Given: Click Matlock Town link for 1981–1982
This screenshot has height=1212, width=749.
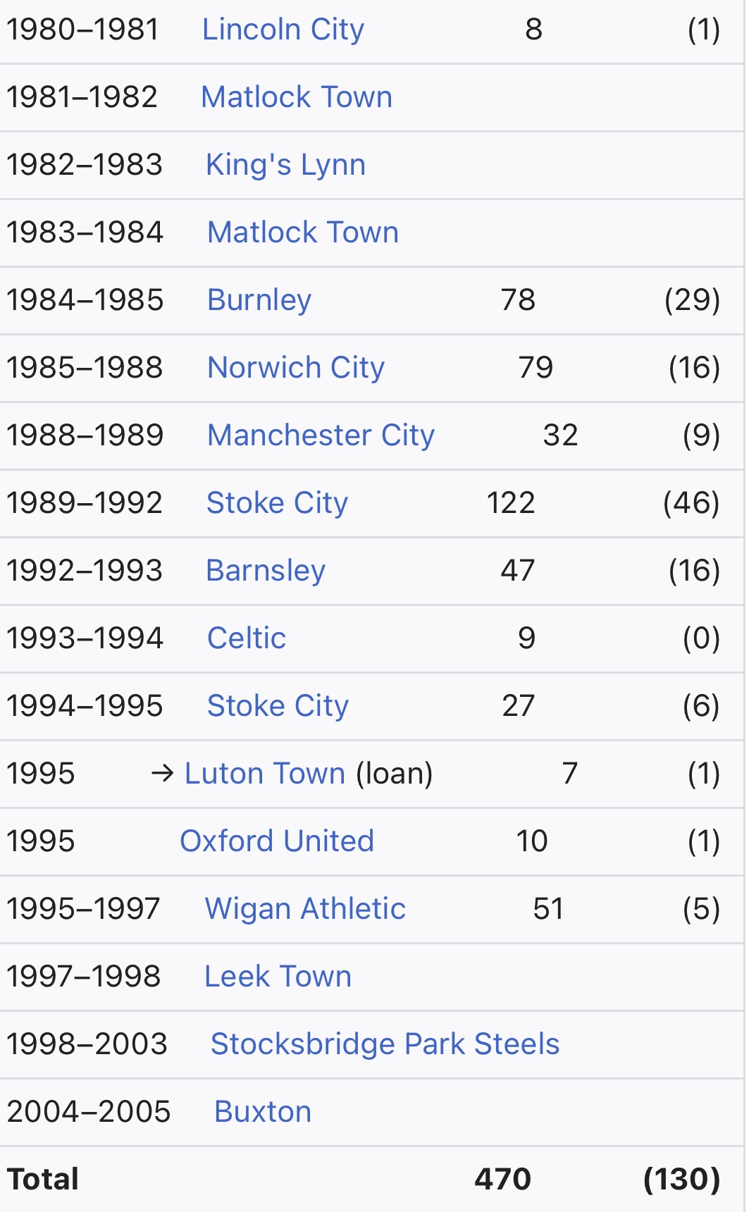Looking at the screenshot, I should click(x=297, y=97).
